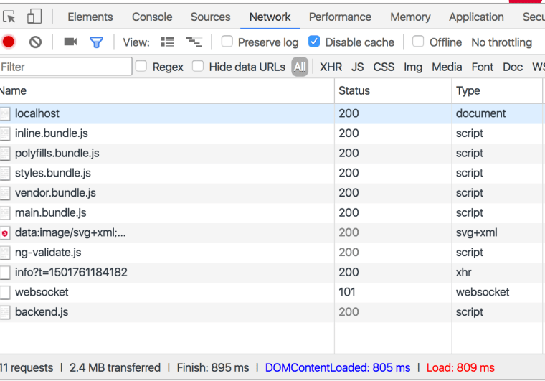Click the inspect element picker icon

coord(9,17)
